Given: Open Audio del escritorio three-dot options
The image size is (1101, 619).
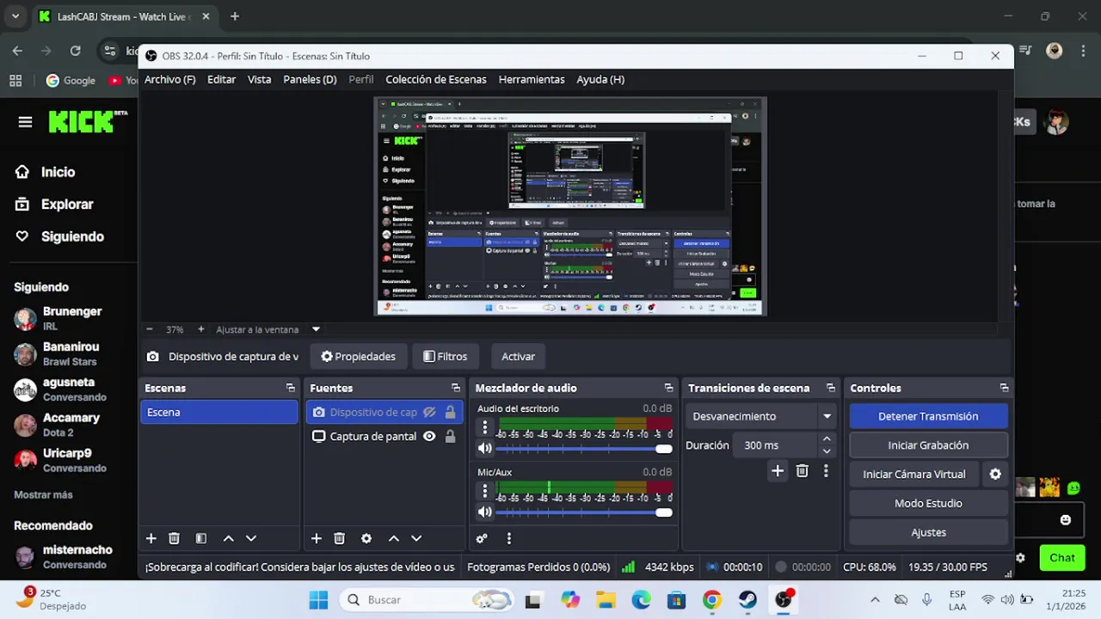Looking at the screenshot, I should (x=484, y=427).
